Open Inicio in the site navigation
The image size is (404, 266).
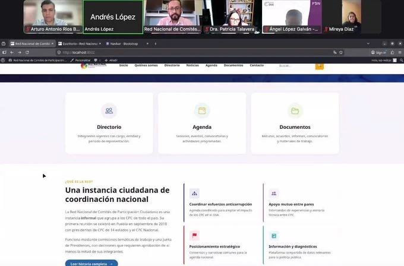click(124, 65)
